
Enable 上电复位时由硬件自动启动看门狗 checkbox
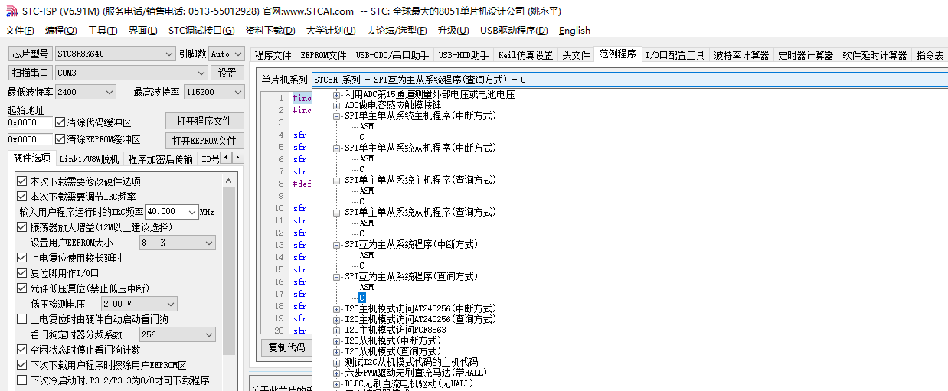(x=22, y=319)
